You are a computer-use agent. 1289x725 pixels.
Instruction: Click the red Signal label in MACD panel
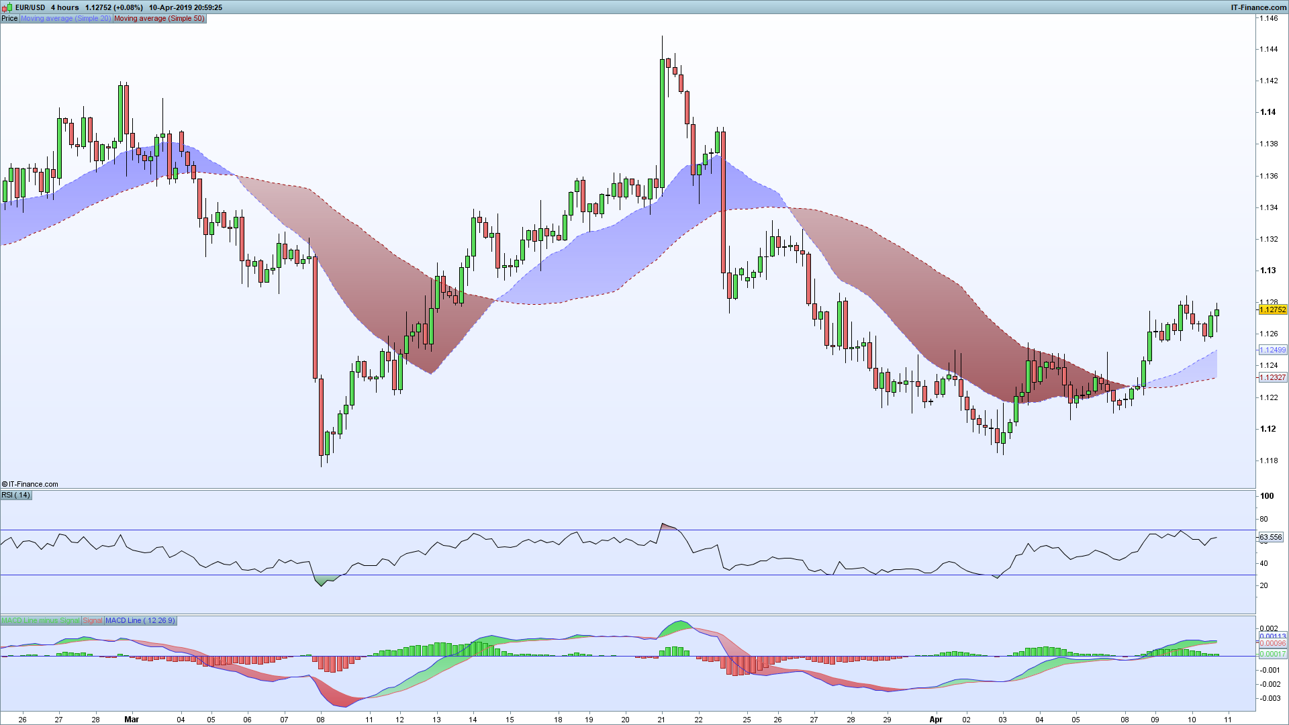[93, 620]
